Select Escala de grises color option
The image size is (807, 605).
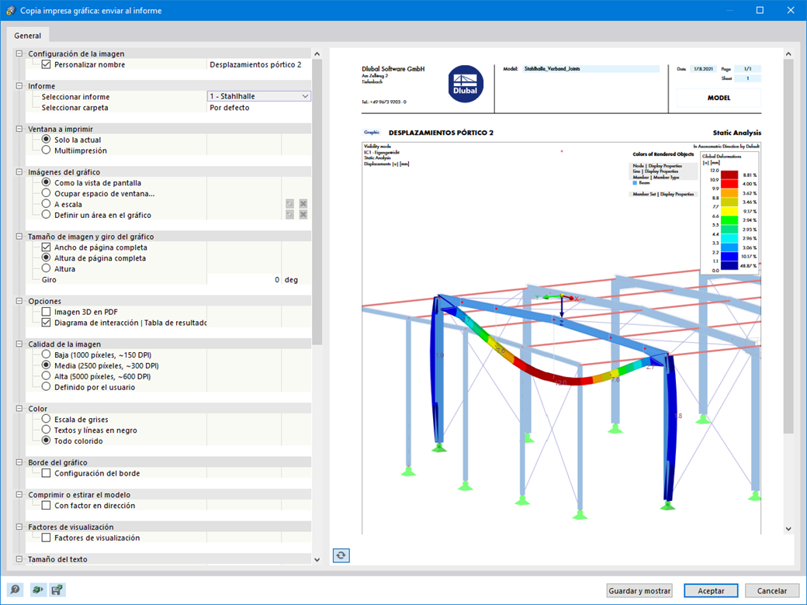[x=47, y=420]
